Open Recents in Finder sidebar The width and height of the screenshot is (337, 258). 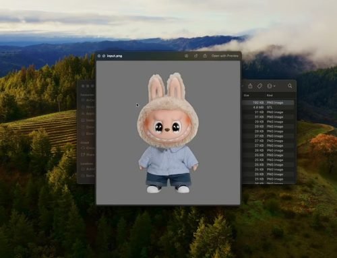click(x=88, y=107)
